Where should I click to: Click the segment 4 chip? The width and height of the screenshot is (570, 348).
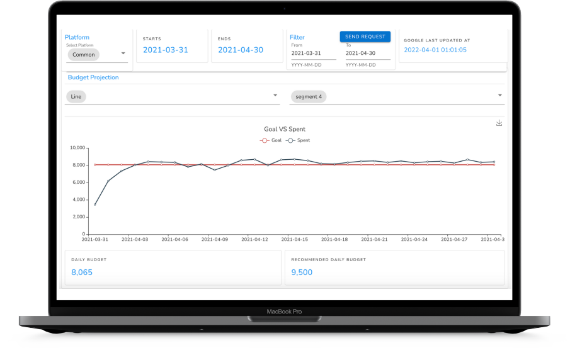coord(308,96)
